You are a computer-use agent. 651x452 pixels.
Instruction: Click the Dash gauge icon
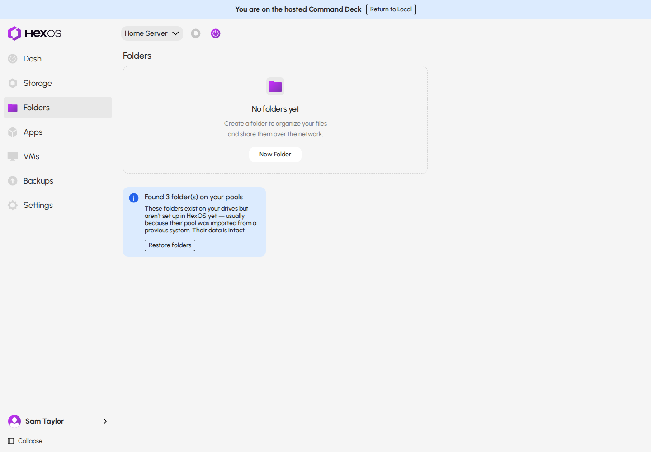(13, 59)
